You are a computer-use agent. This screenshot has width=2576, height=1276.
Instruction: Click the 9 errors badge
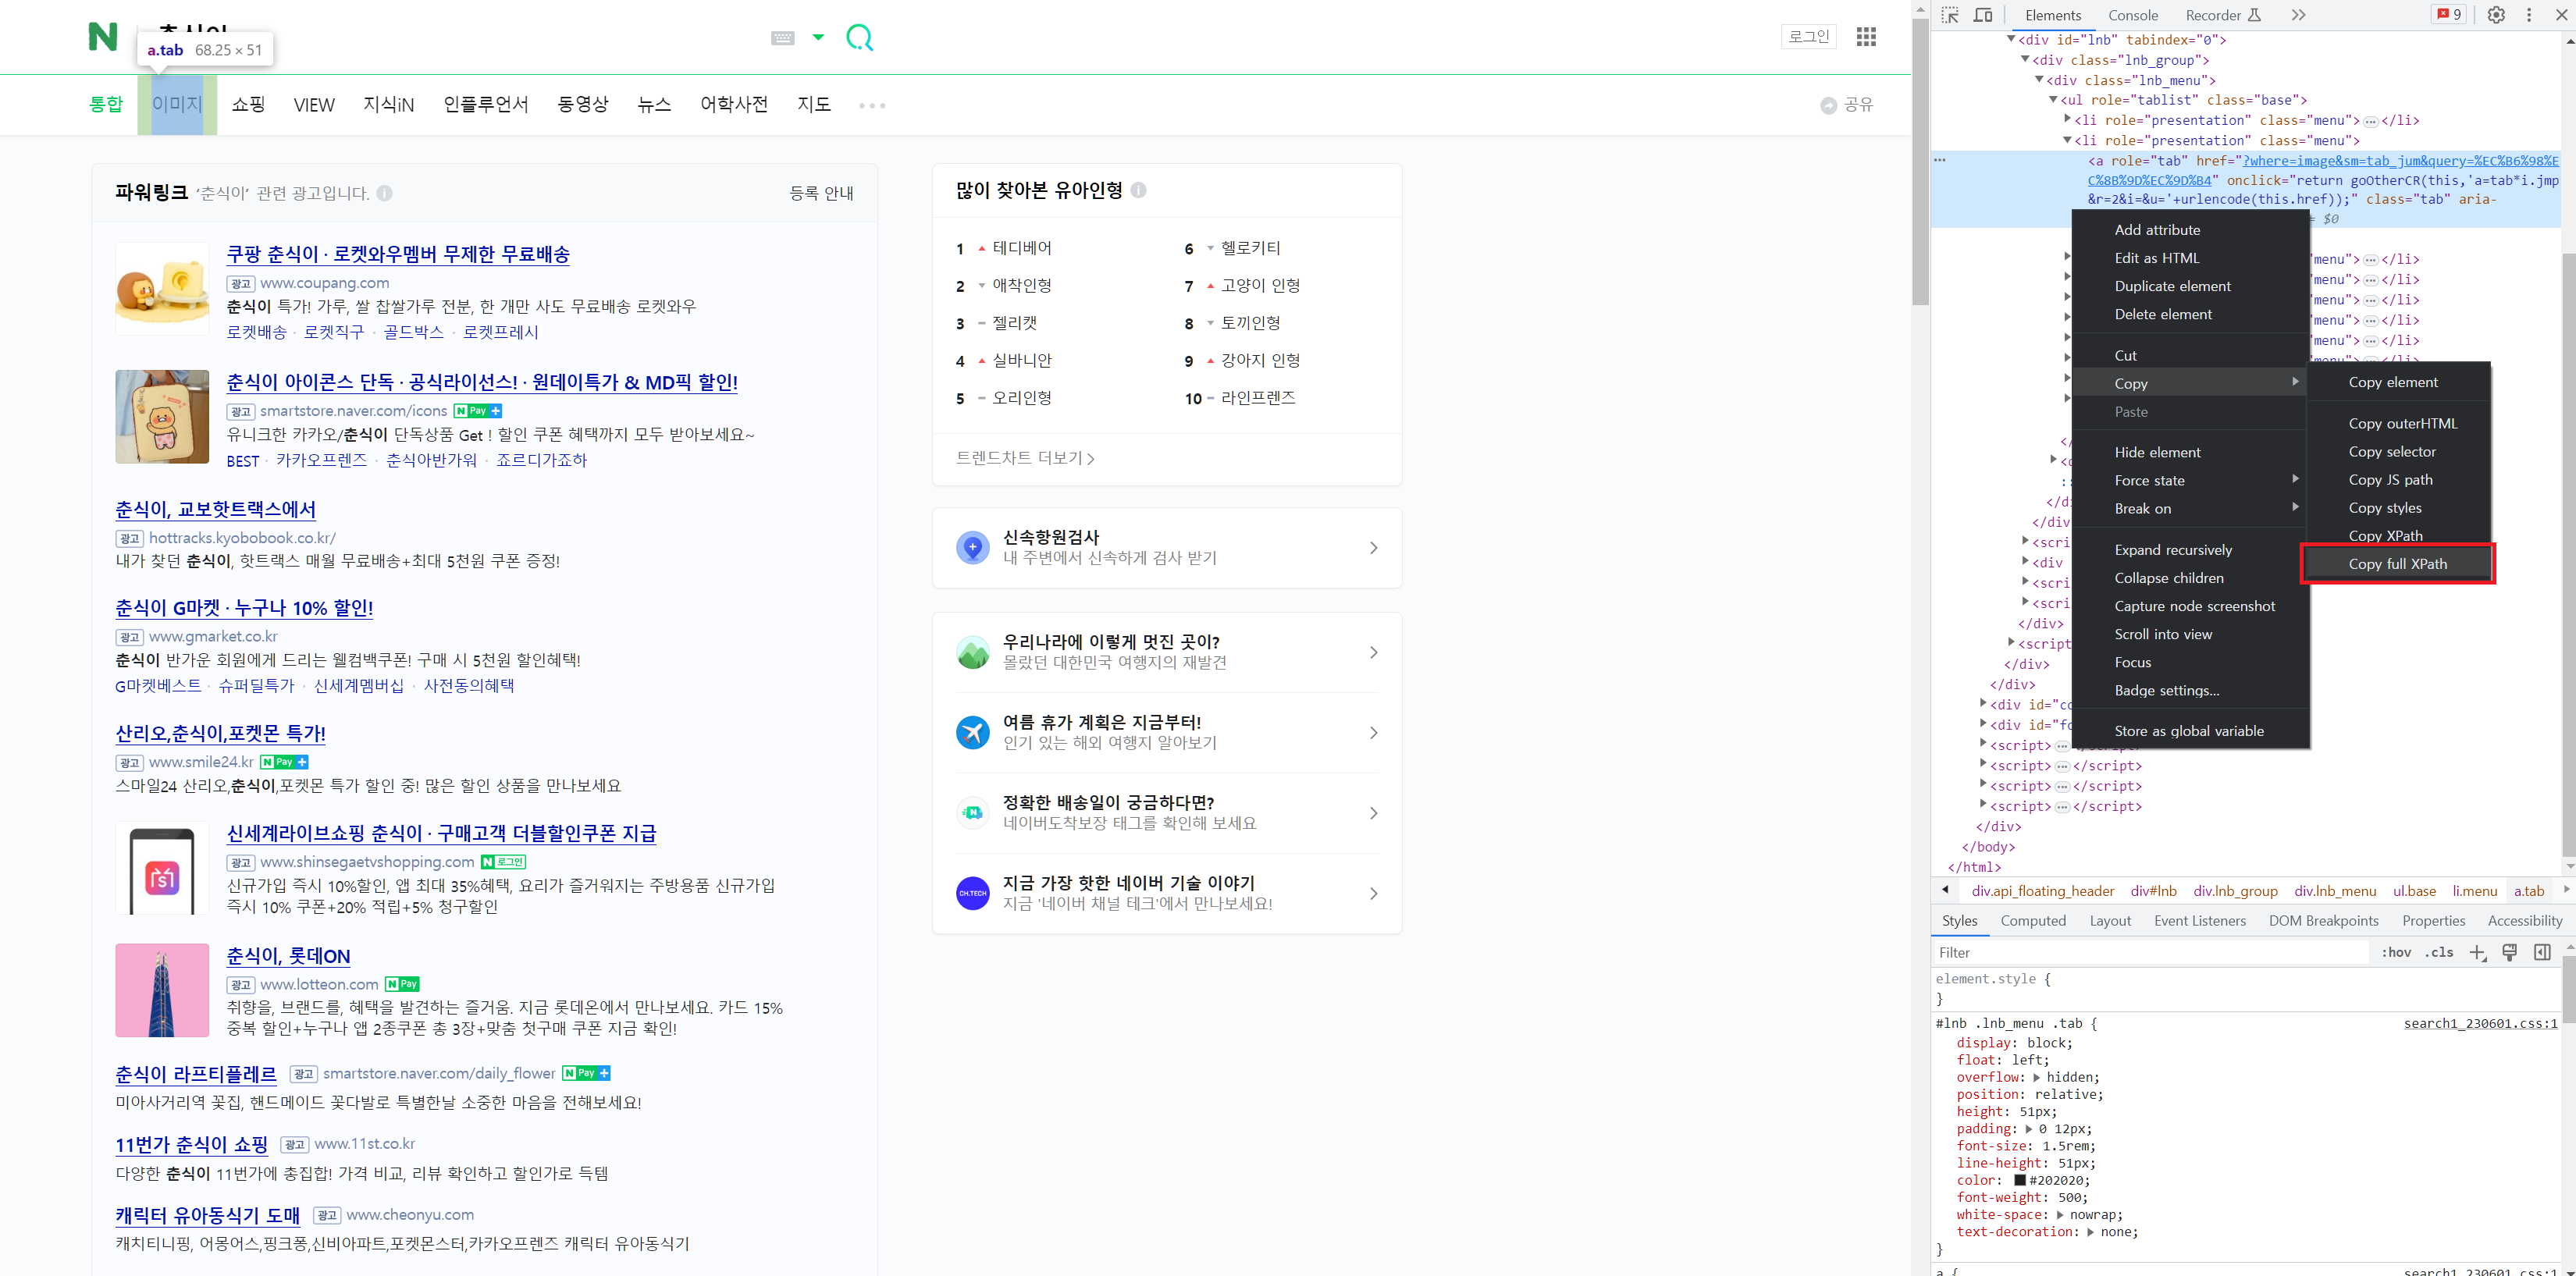coord(2449,15)
